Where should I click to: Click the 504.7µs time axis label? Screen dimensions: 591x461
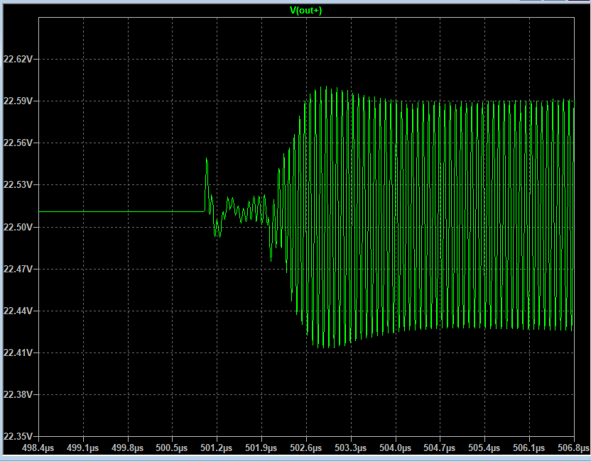[440, 448]
